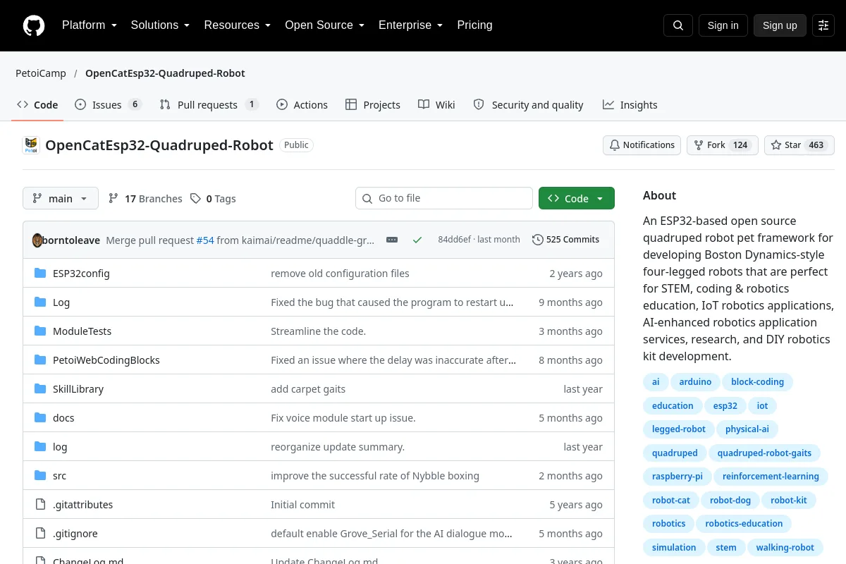The image size is (846, 564).
Task: Click the ai topic tag
Action: 656,382
